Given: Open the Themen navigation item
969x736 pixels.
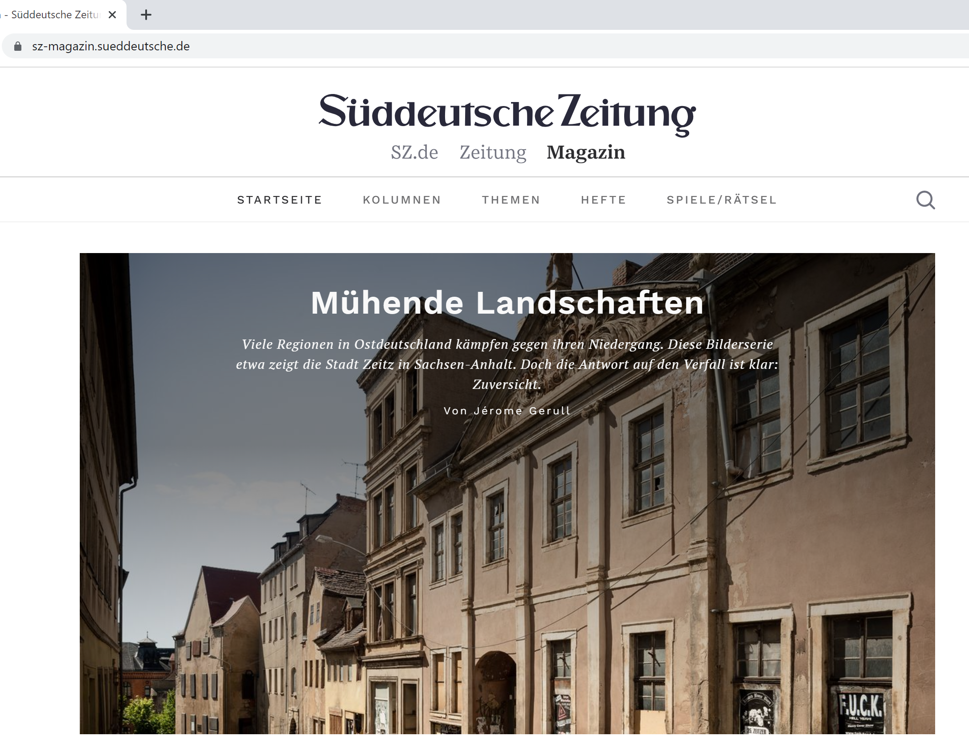Looking at the screenshot, I should (x=511, y=200).
